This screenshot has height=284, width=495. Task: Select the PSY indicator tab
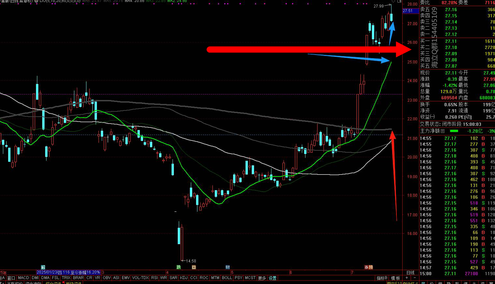pos(239,278)
